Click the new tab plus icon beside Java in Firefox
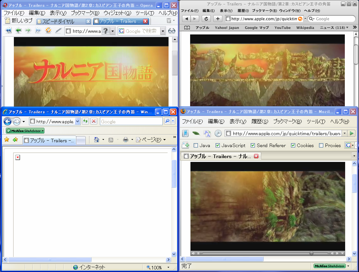 coord(185,145)
